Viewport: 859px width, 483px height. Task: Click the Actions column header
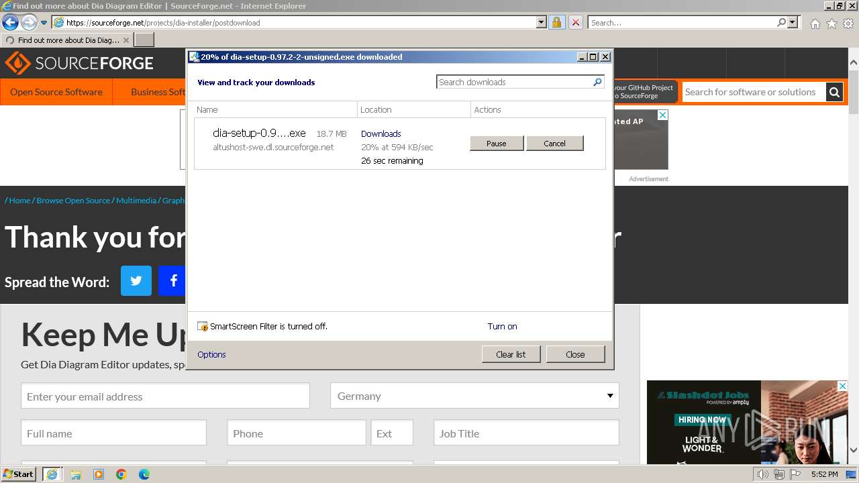487,109
